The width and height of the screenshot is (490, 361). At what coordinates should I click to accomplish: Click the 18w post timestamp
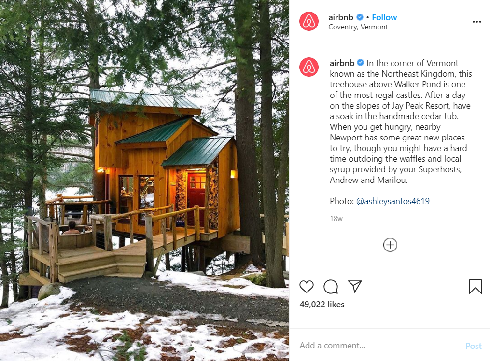pos(336,219)
